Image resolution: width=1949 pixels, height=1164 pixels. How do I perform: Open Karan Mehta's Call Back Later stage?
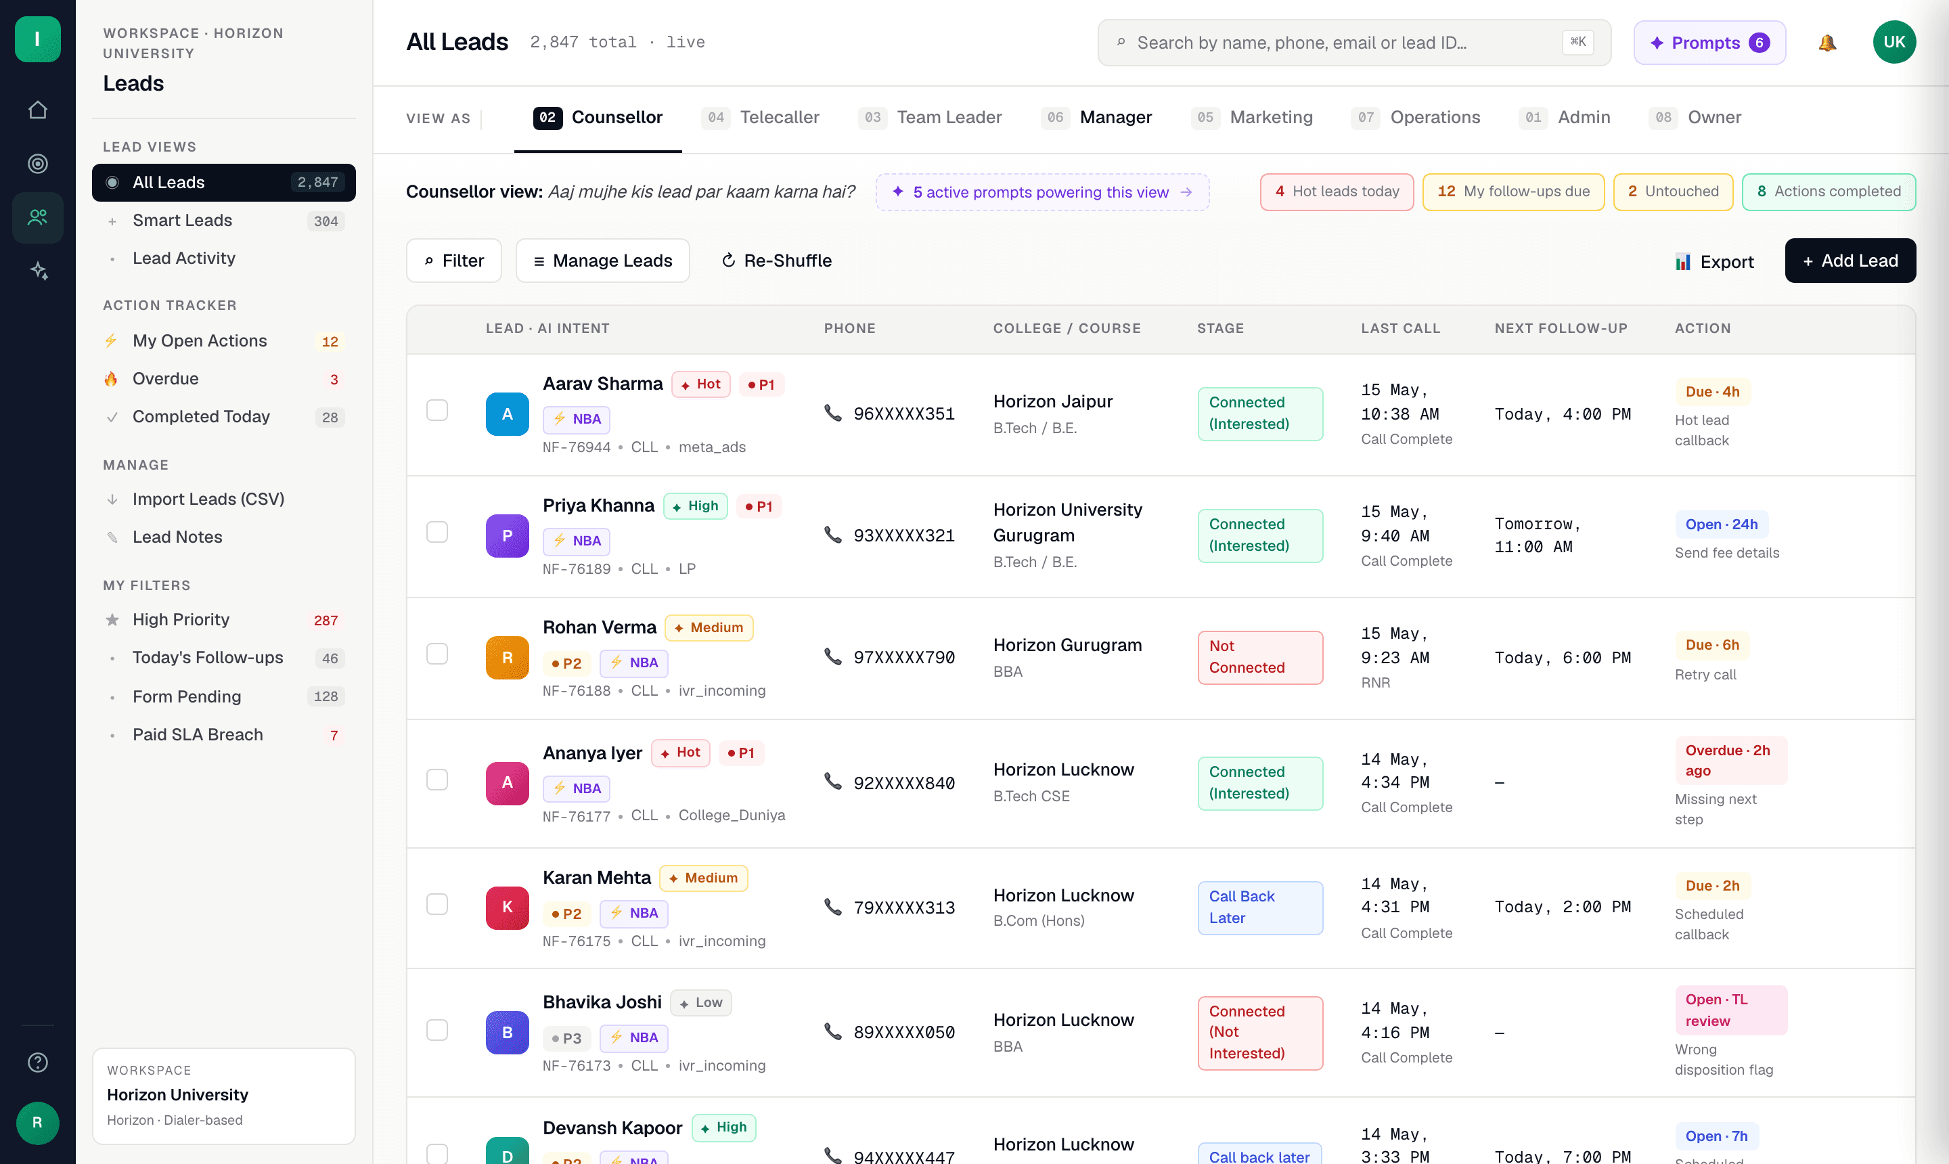(1259, 908)
